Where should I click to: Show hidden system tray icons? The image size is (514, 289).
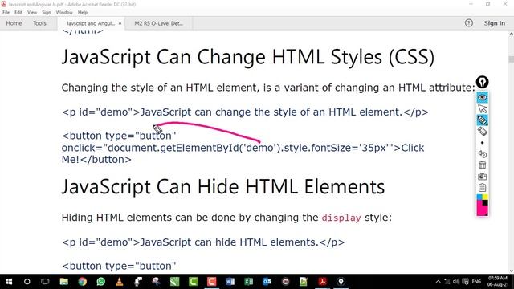pos(438,282)
